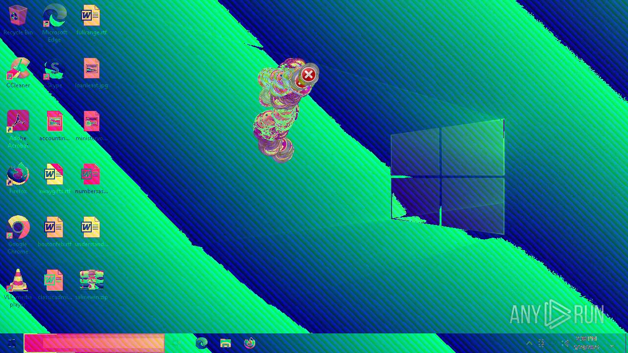Select the salinewin.zip archive
The image size is (628, 353).
coord(91,284)
